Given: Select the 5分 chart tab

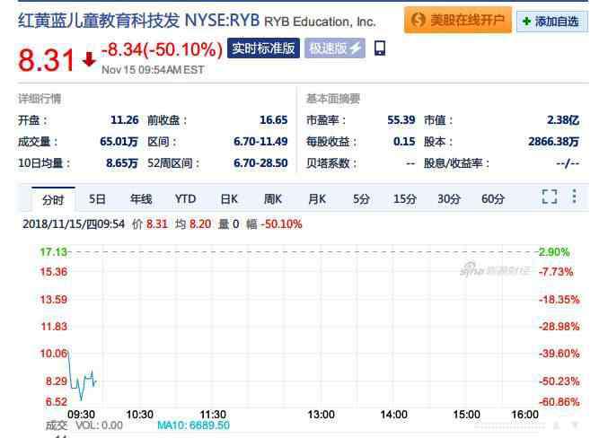Looking at the screenshot, I should pos(361,199).
